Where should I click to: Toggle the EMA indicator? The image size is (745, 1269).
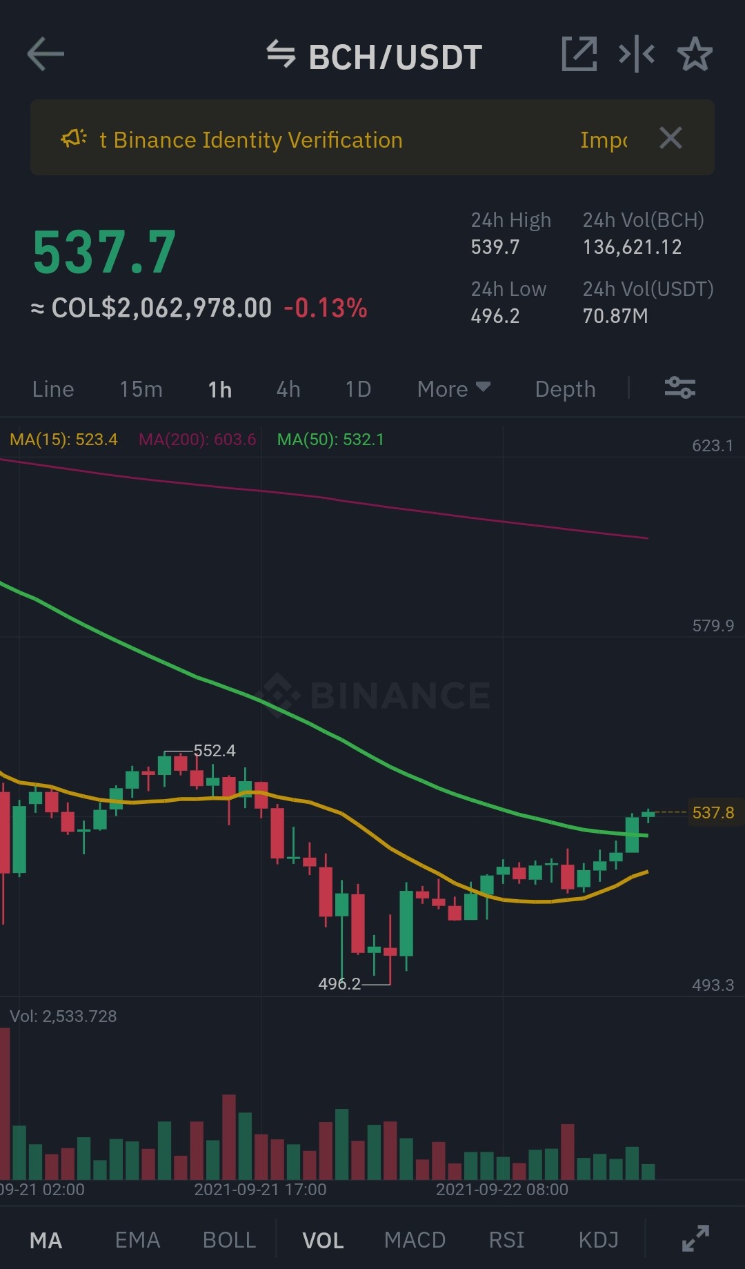point(137,1240)
